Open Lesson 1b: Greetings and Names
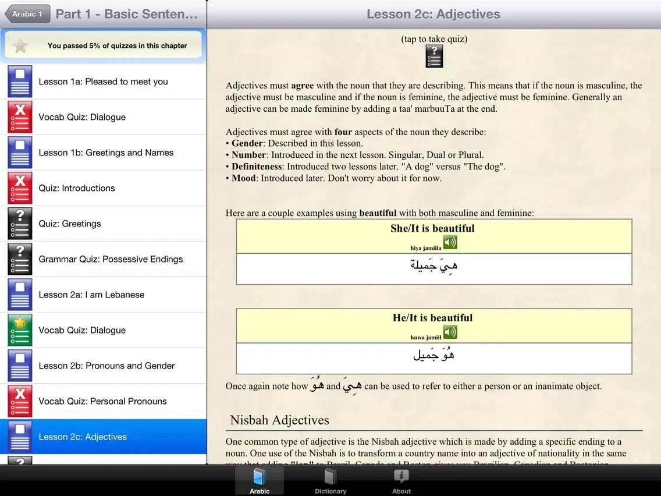This screenshot has width=661, height=496. pyautogui.click(x=104, y=153)
